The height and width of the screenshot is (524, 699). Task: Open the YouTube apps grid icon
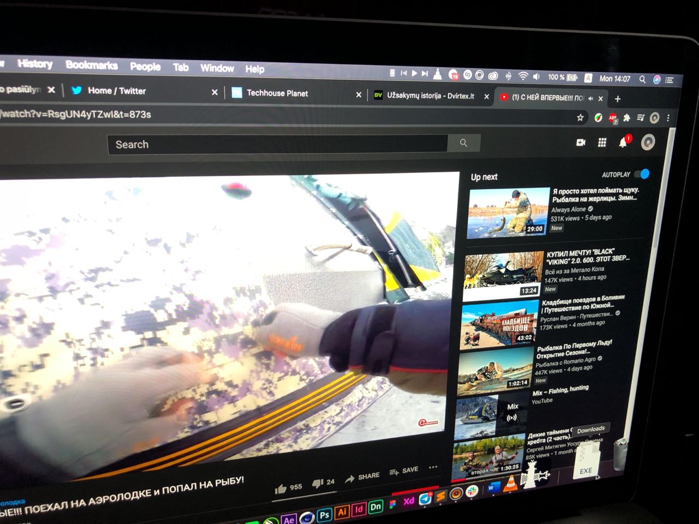click(602, 142)
